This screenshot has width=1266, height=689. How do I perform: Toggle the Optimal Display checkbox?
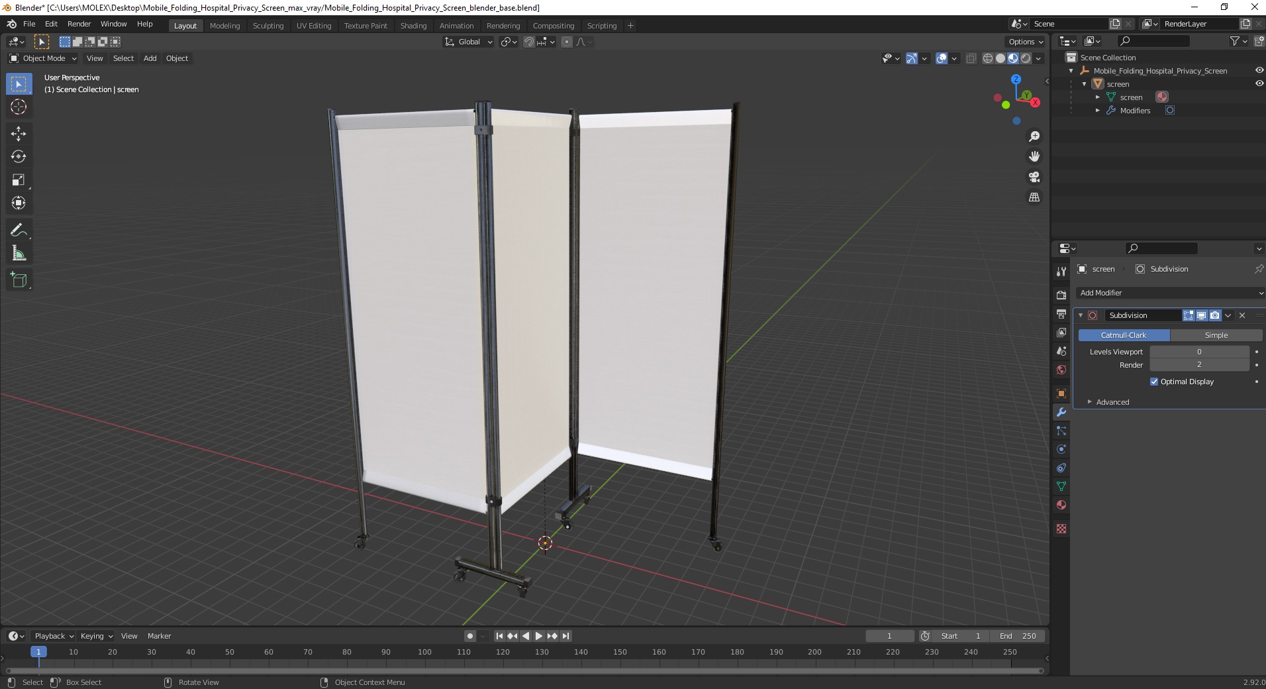click(x=1154, y=382)
